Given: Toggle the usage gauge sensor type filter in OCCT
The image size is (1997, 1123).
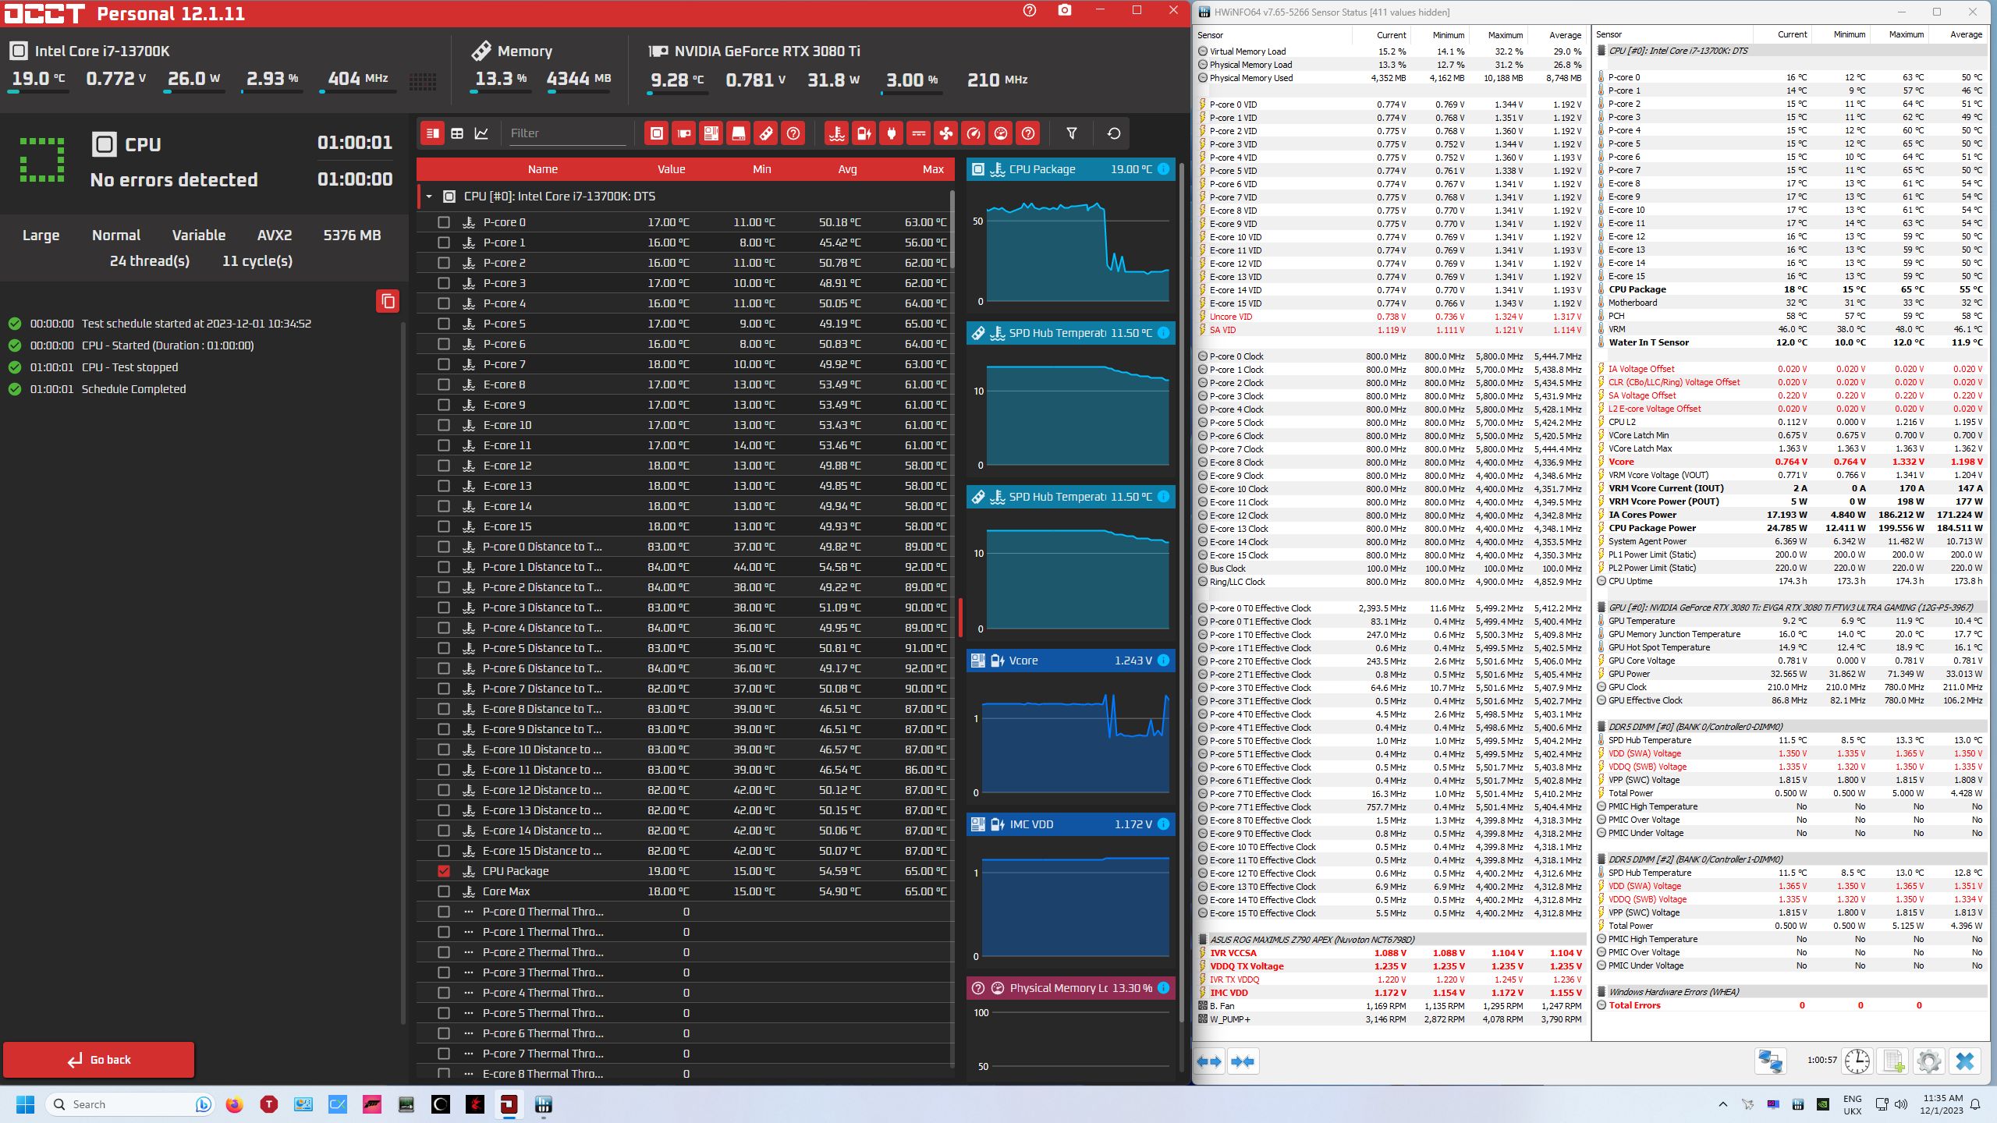Looking at the screenshot, I should pos(1001,133).
